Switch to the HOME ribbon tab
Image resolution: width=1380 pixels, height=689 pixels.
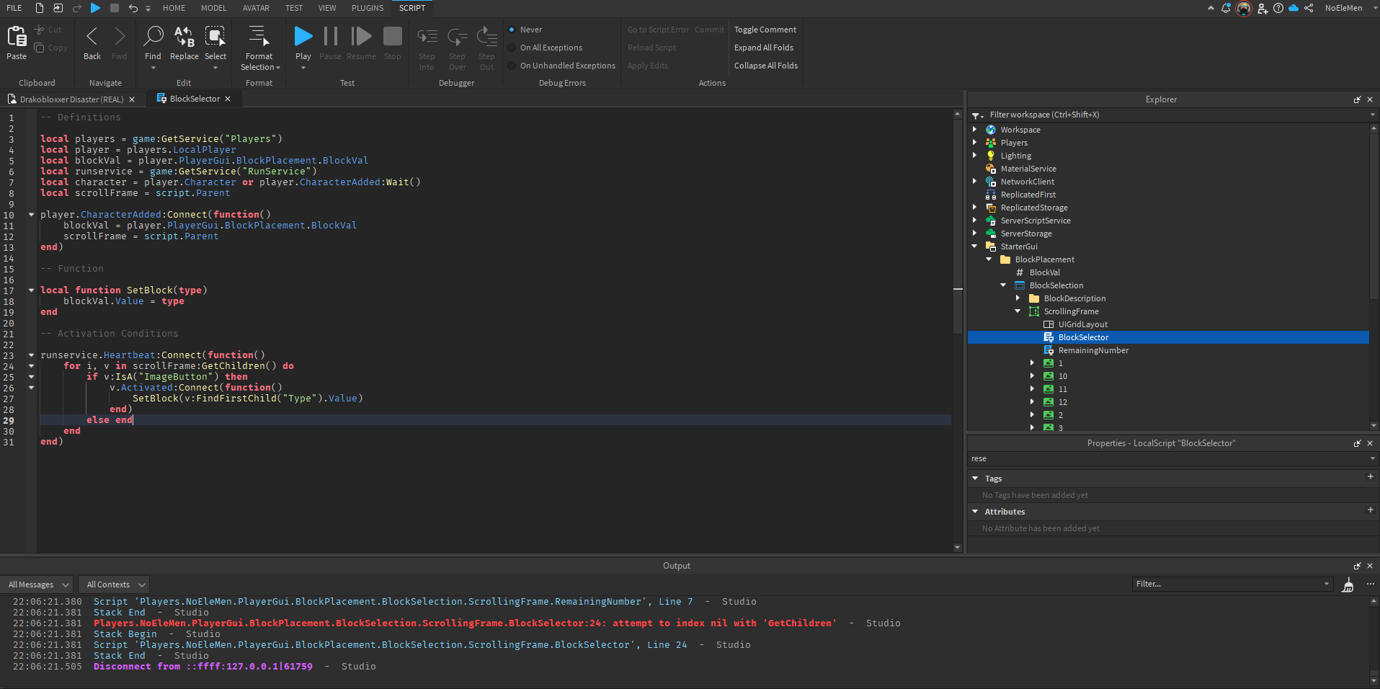coord(174,8)
